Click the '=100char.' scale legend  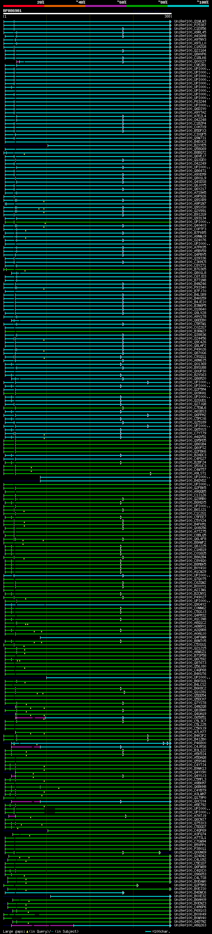click(x=158, y=931)
